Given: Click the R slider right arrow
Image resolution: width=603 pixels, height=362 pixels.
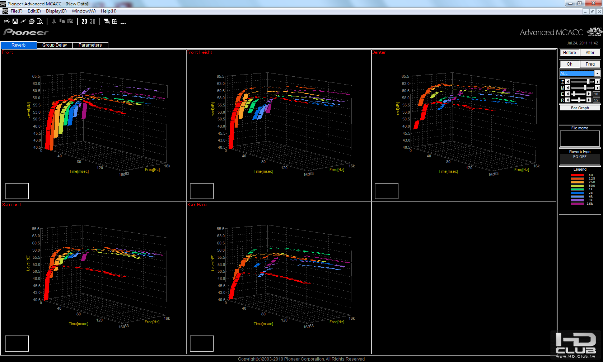Looking at the screenshot, I should tap(589, 100).
